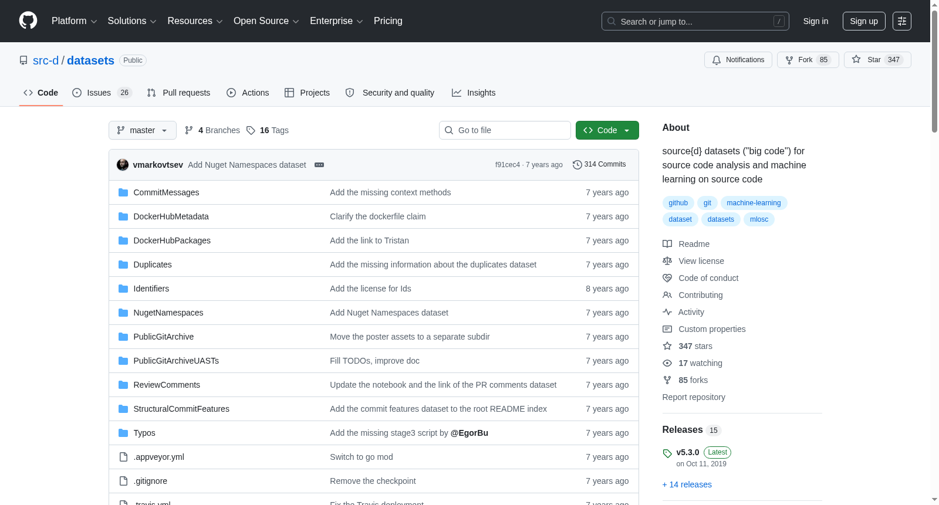The image size is (939, 505).
Task: Click the Typos folder icon
Action: coord(123,433)
